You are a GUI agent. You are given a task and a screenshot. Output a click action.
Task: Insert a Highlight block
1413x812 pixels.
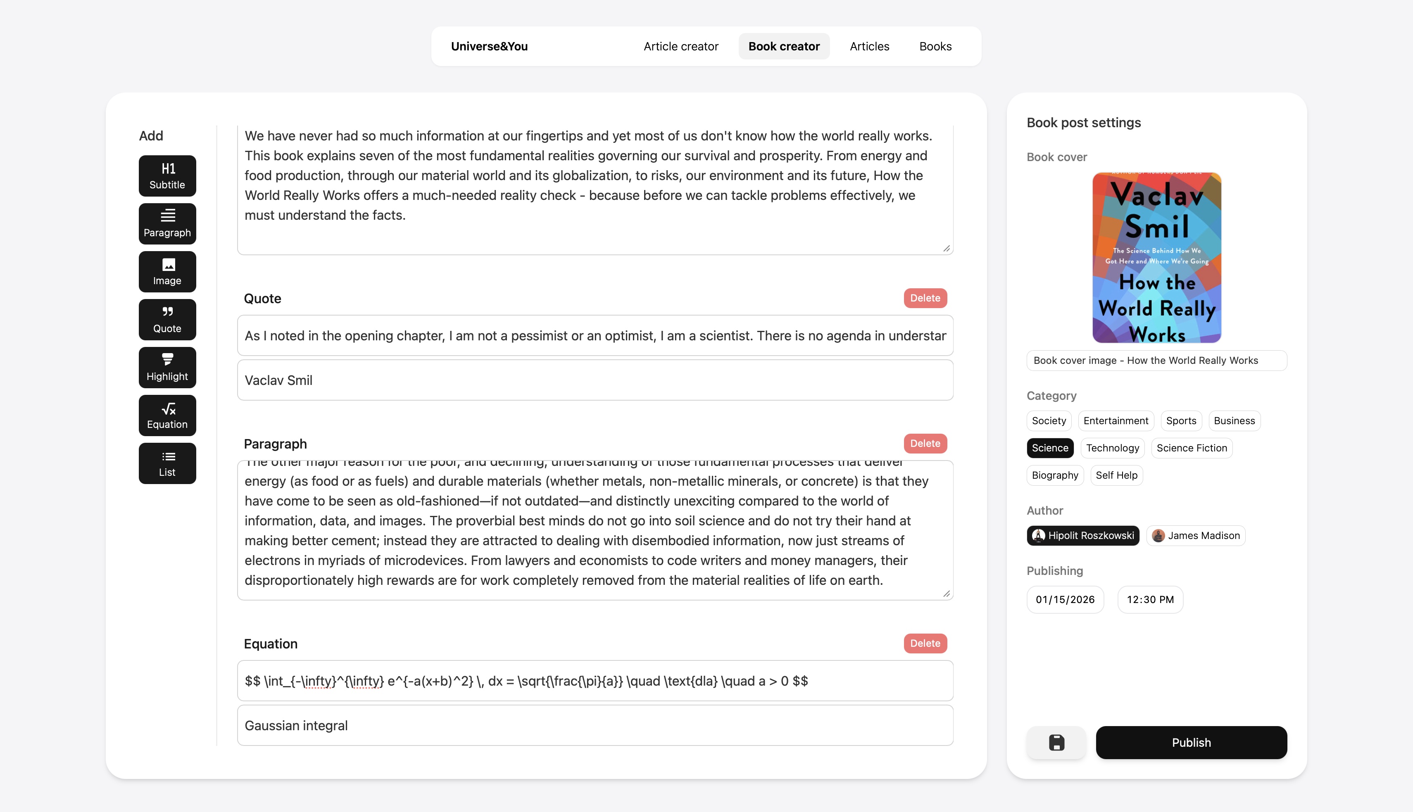point(167,368)
